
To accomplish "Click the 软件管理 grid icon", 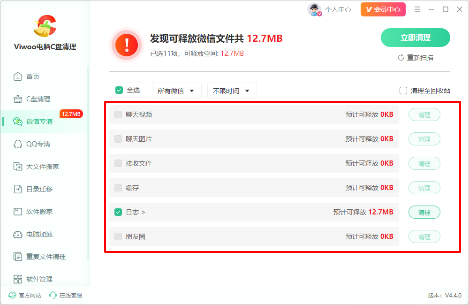I will pos(18,279).
